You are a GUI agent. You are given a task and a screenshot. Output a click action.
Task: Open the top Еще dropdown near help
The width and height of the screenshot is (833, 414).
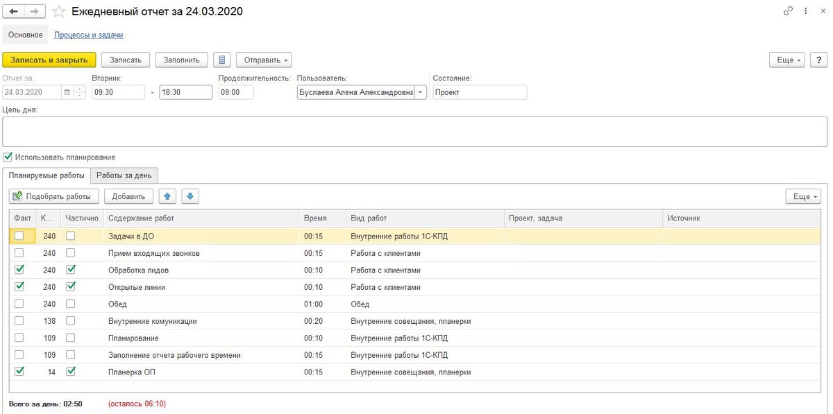(x=787, y=60)
